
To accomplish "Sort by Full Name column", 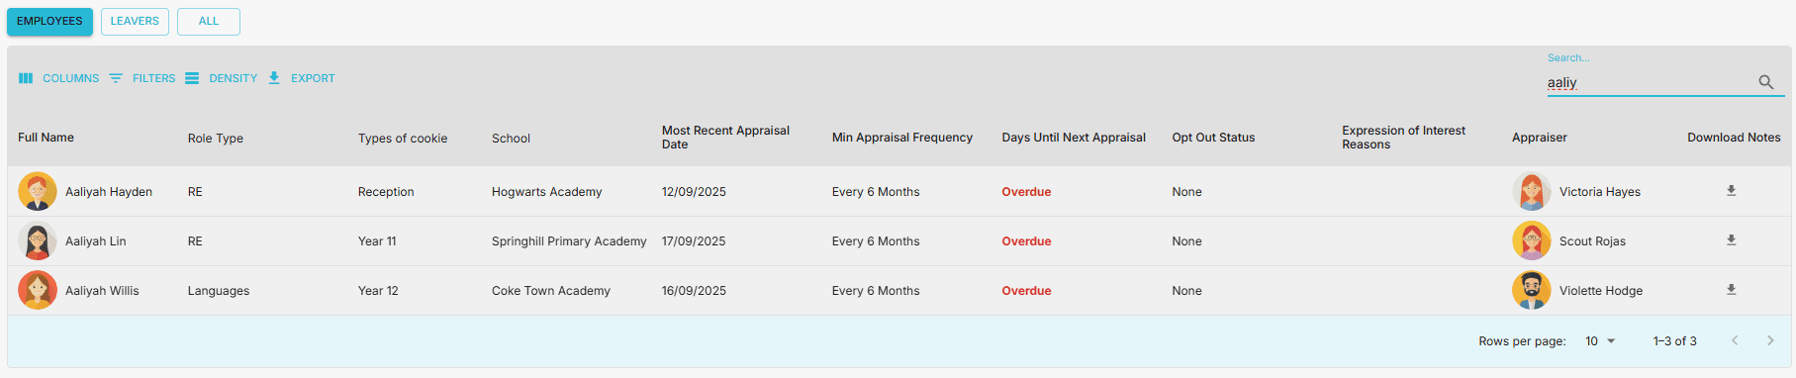I will [46, 138].
